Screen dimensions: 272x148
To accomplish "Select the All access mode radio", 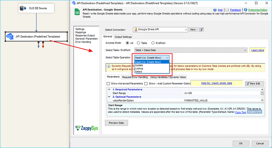I will [x=127, y=43].
